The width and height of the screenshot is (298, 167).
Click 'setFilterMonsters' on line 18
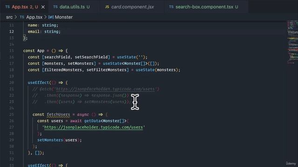[x=107, y=70]
